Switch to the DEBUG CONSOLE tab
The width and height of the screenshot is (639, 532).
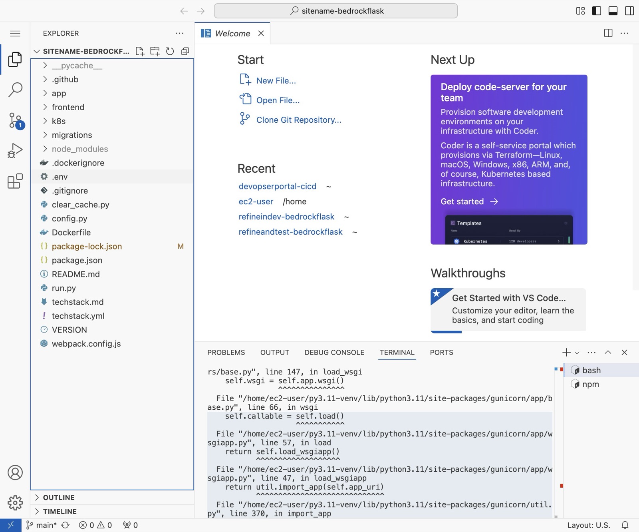[x=334, y=353]
